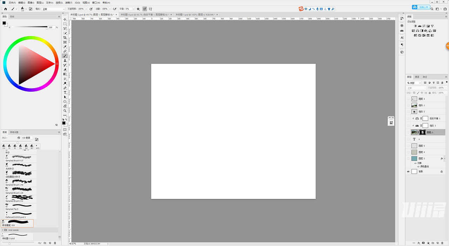
Task: Open the 平滑 smoothing dropdown arrow
Action: [x=134, y=9]
